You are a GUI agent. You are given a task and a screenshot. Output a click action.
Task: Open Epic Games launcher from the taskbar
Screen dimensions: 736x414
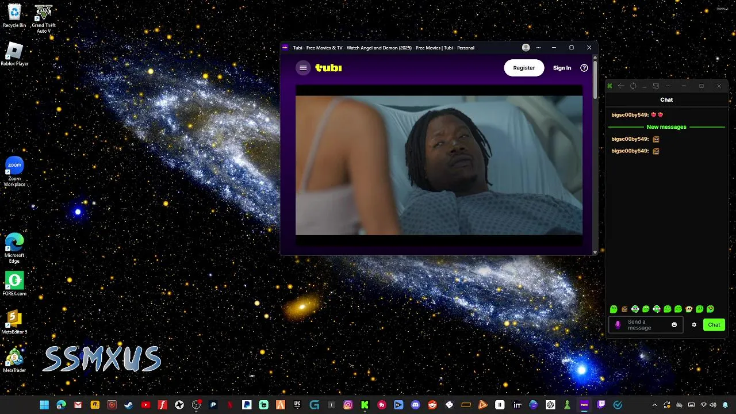click(297, 405)
